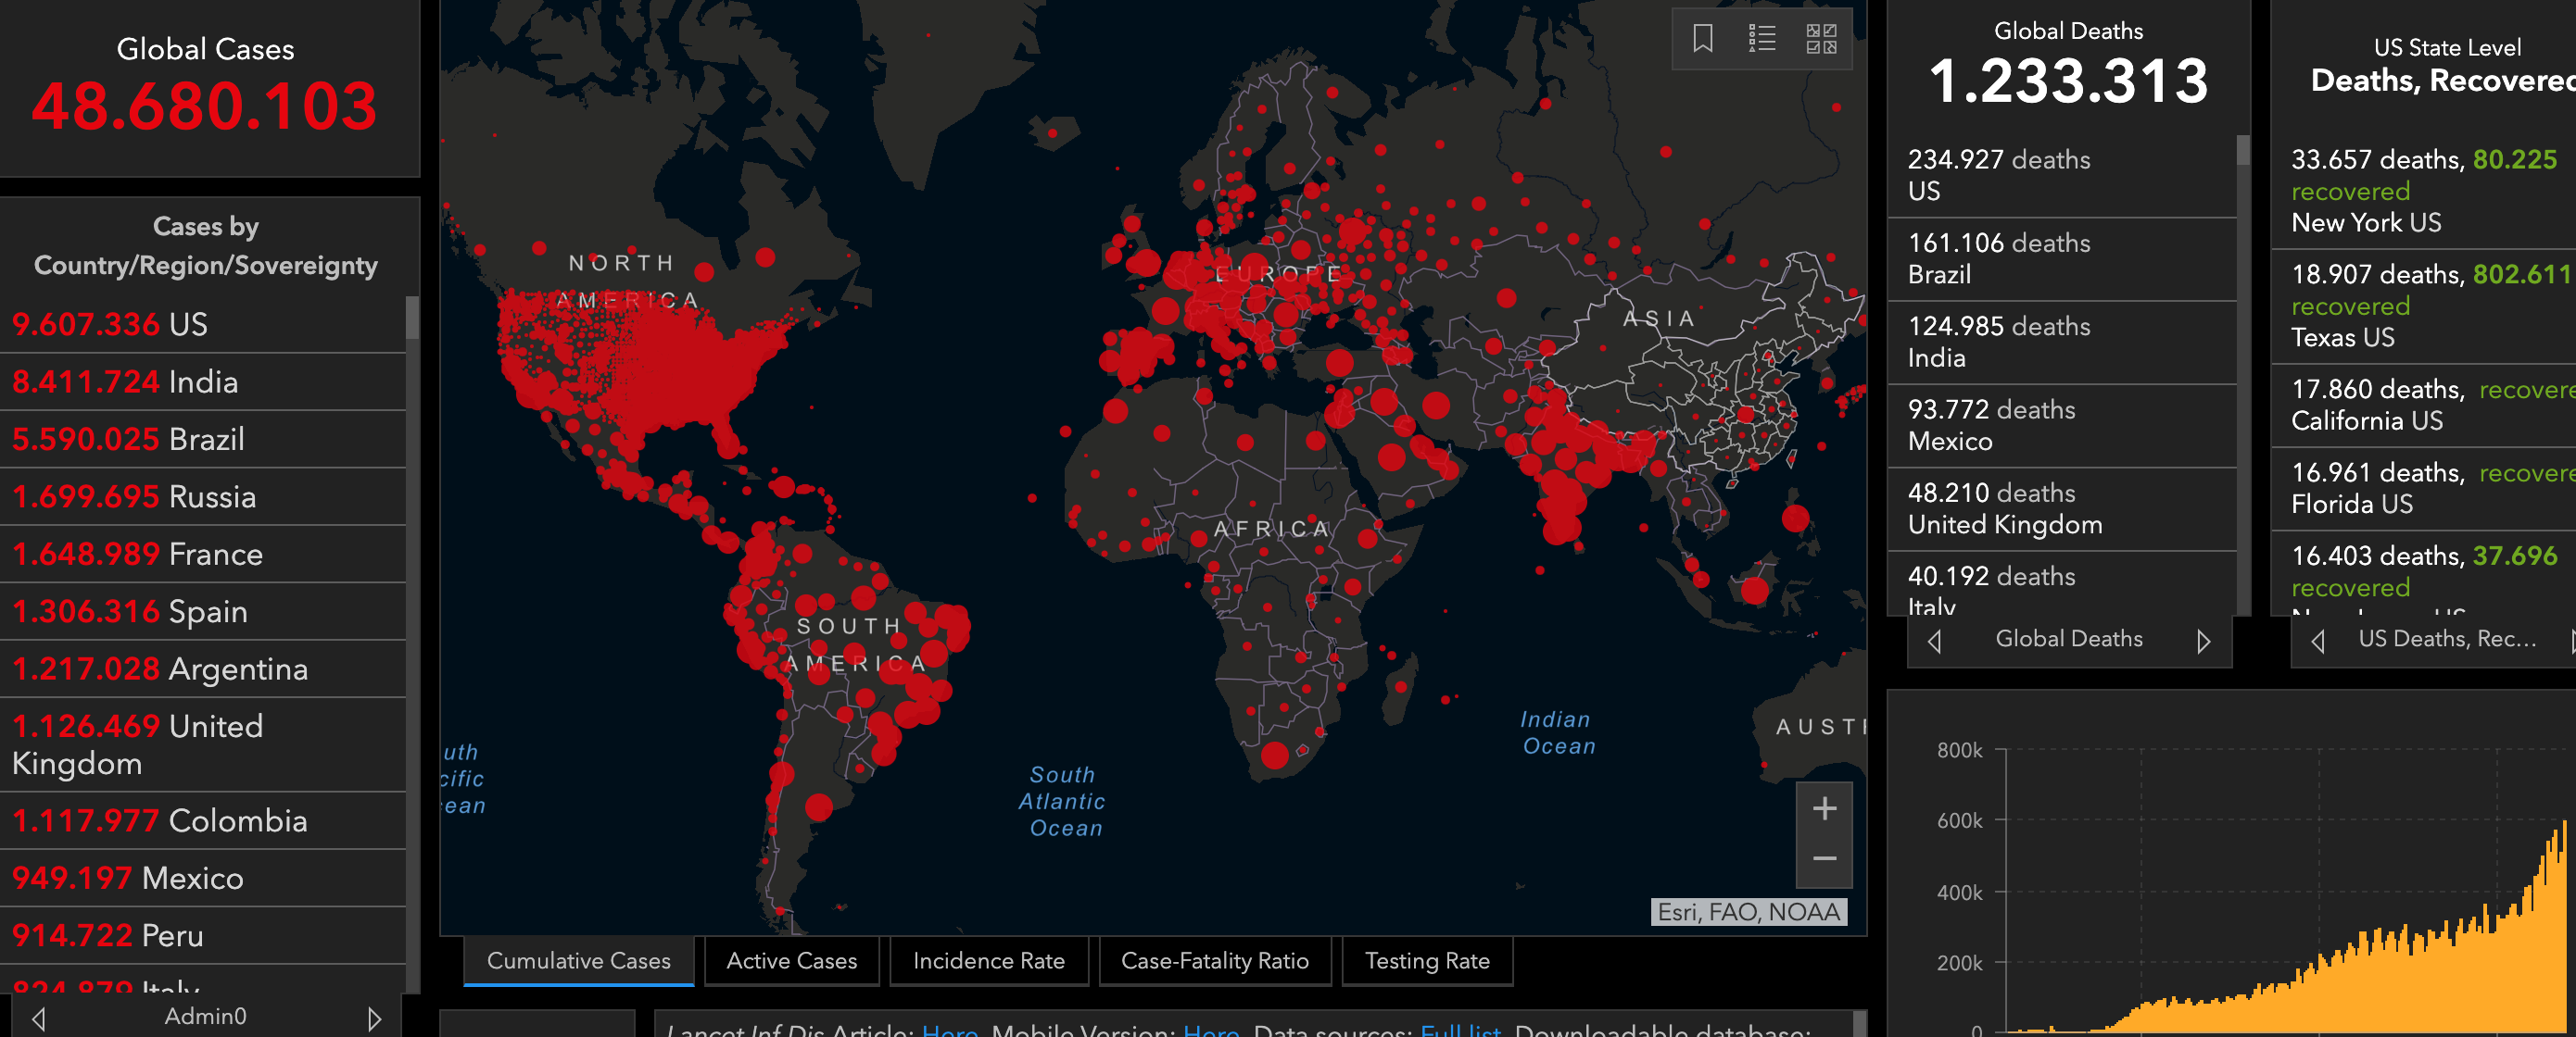Open the Incidence Rate tab

point(988,960)
